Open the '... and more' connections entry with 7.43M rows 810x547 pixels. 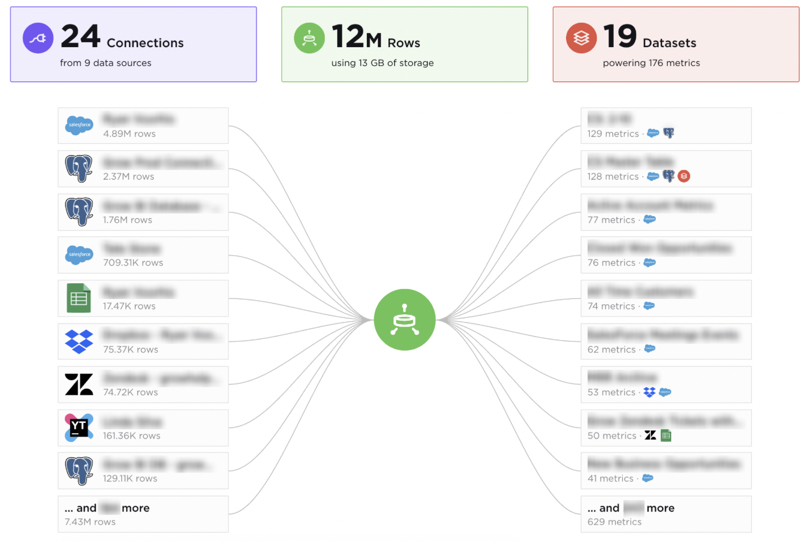[x=143, y=513]
